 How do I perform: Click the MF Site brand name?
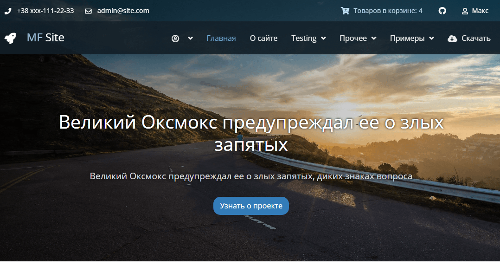[x=45, y=38]
